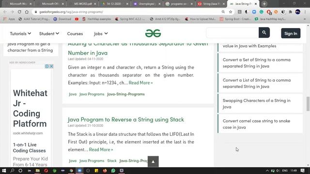The width and height of the screenshot is (310, 174).
Task: Go forward in browser history
Action: 12,12
